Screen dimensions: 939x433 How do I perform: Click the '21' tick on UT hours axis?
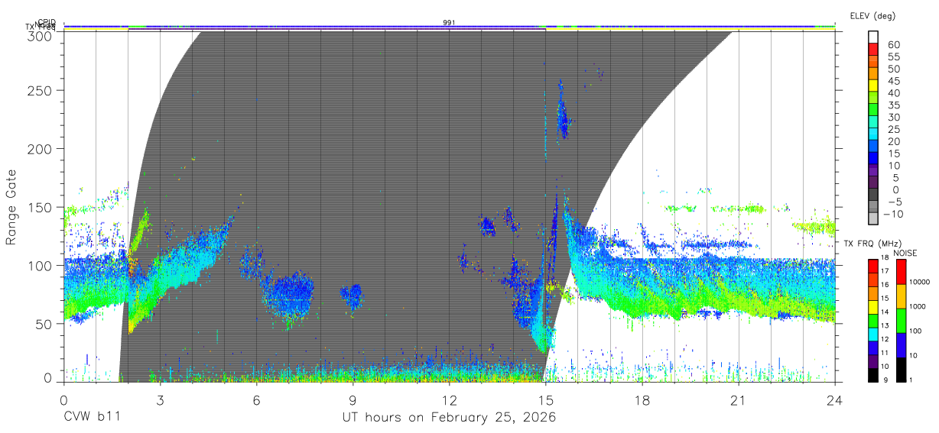point(739,399)
